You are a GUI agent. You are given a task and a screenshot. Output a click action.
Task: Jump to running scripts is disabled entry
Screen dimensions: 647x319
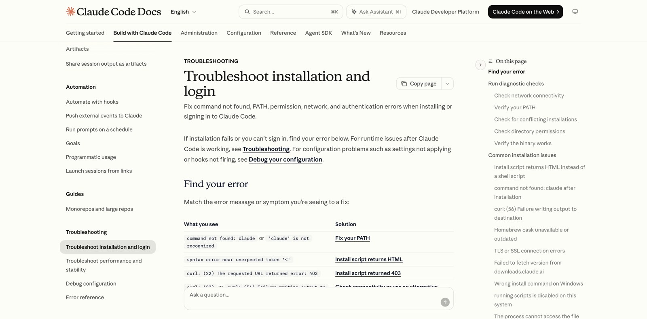click(x=535, y=300)
